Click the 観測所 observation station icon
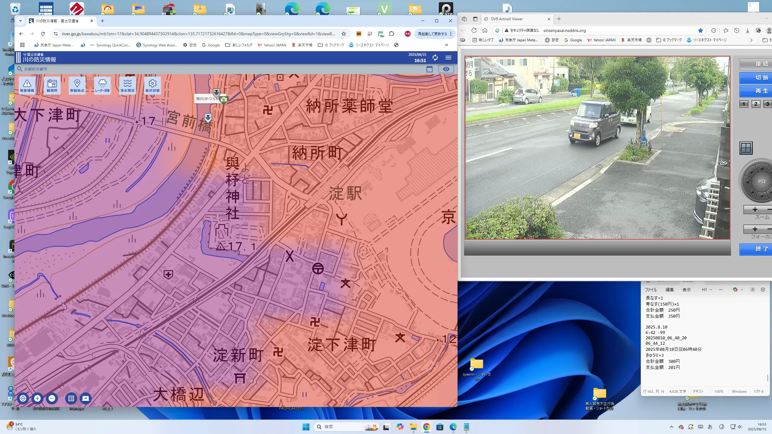This screenshot has width=772, height=434. click(52, 85)
